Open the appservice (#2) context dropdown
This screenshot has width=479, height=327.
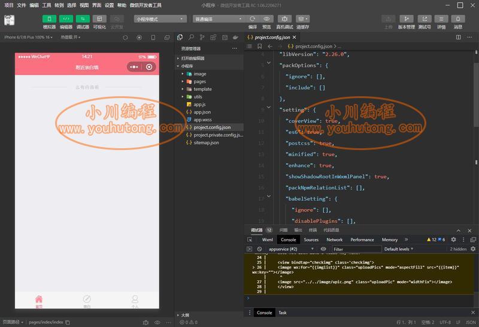290,249
